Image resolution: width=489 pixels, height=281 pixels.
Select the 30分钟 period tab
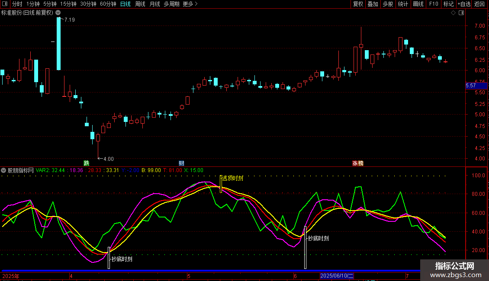pyautogui.click(x=88, y=4)
